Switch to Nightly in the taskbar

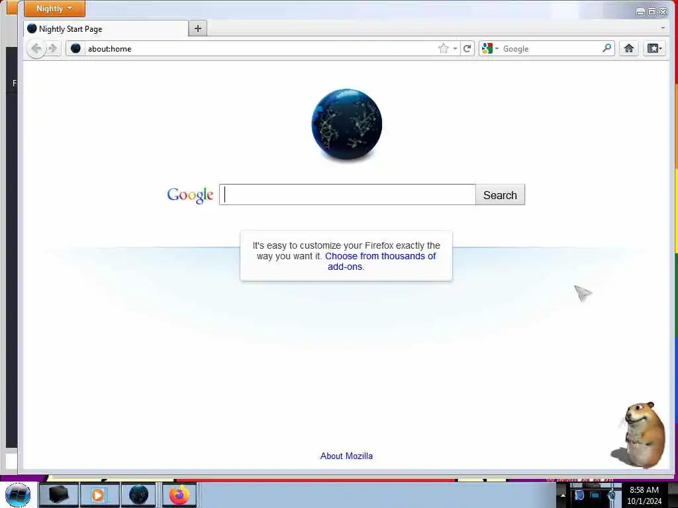139,495
